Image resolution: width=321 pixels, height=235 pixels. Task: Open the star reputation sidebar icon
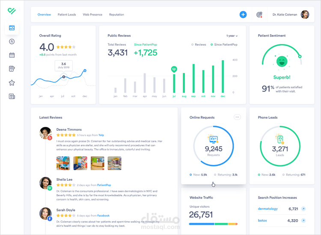click(x=12, y=83)
